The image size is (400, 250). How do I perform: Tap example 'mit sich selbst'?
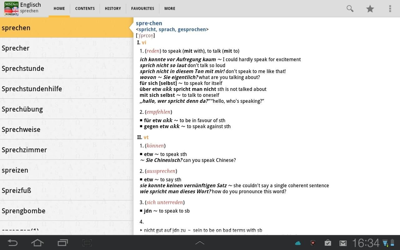157,95
